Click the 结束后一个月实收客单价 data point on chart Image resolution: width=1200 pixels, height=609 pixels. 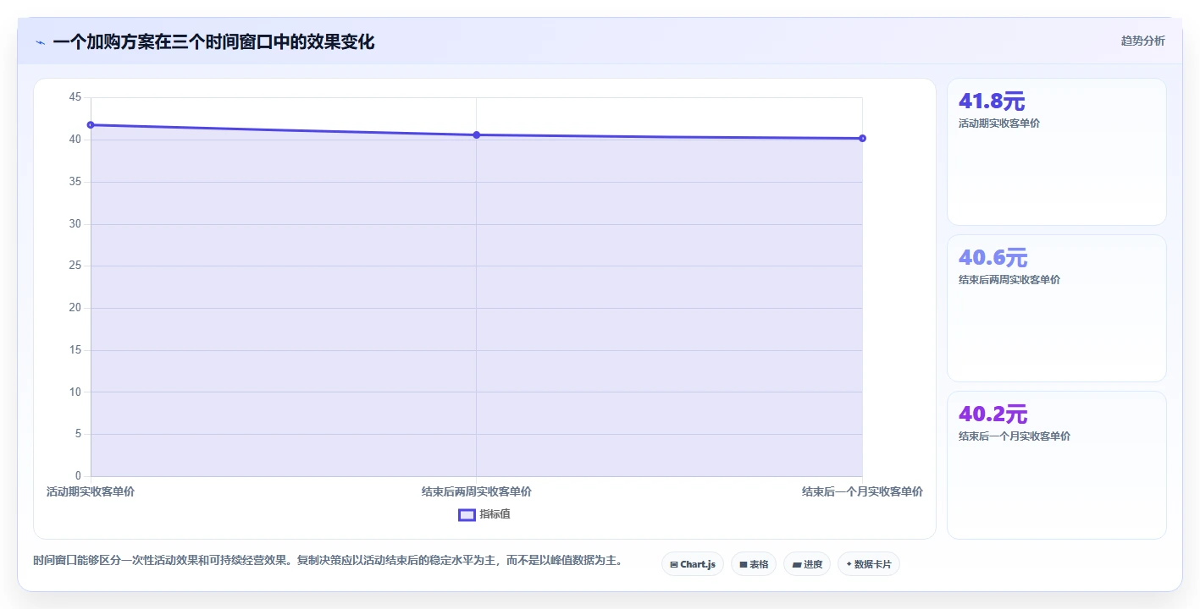tap(862, 138)
